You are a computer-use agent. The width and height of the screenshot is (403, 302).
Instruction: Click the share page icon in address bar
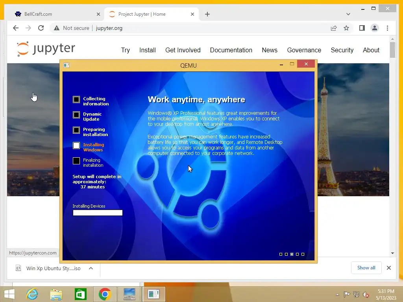coord(334,28)
